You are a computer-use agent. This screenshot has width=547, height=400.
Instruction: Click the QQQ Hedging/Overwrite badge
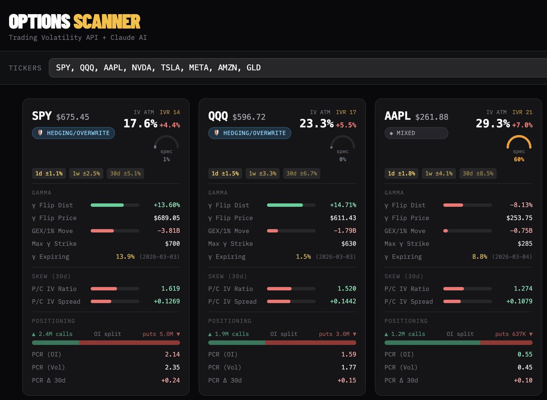(250, 133)
